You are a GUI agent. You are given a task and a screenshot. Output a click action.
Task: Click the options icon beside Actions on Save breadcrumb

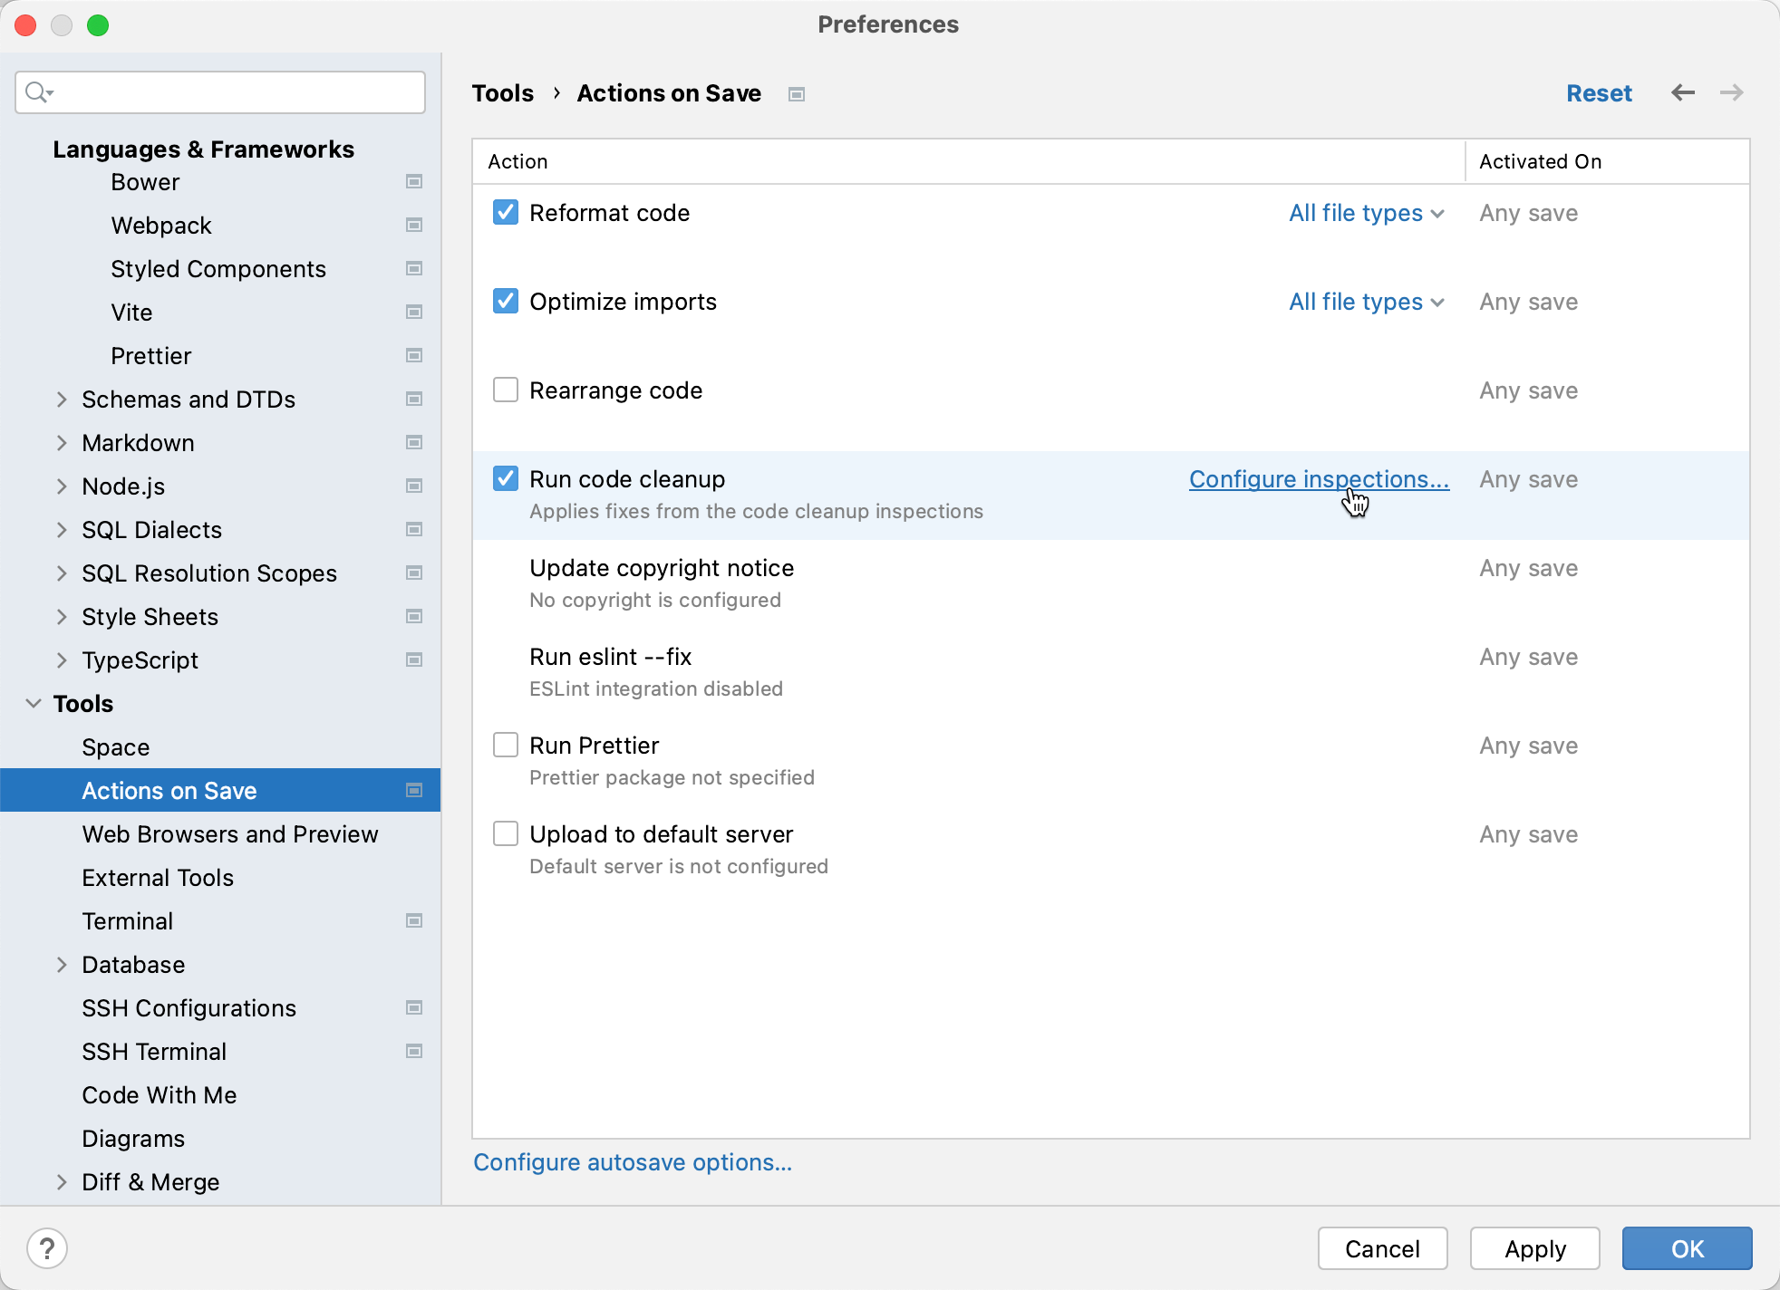pos(797,93)
